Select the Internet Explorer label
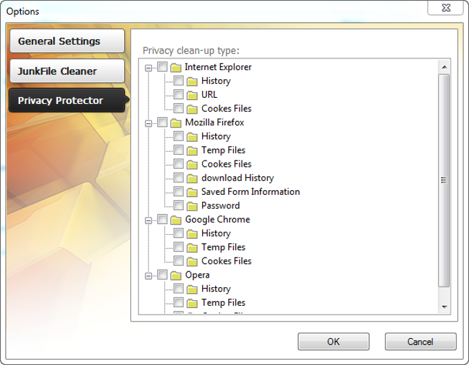The image size is (469, 365). 218,67
